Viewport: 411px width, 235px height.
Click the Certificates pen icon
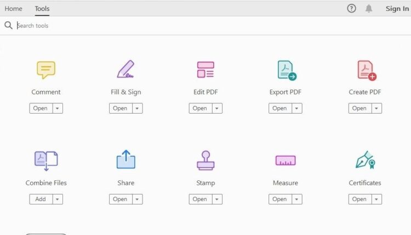(x=365, y=160)
